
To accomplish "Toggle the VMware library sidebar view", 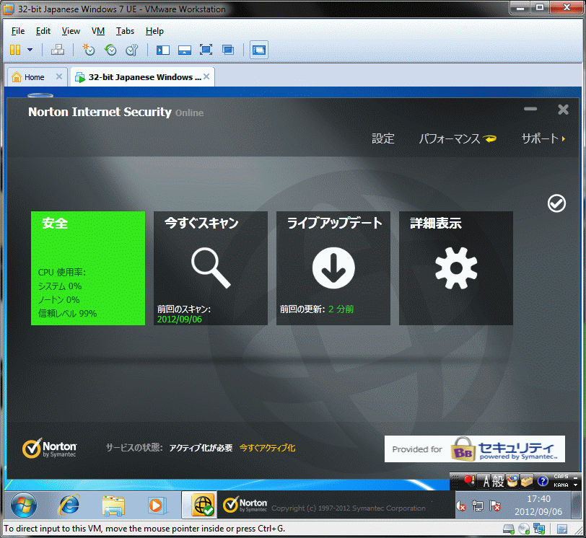I will (x=162, y=50).
